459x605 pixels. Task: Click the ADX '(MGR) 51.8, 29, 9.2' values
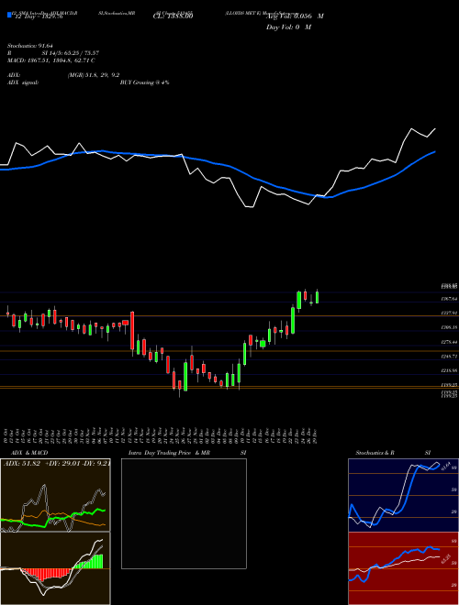click(x=93, y=75)
